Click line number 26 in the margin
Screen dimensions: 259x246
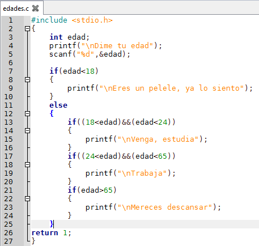click(x=9, y=233)
